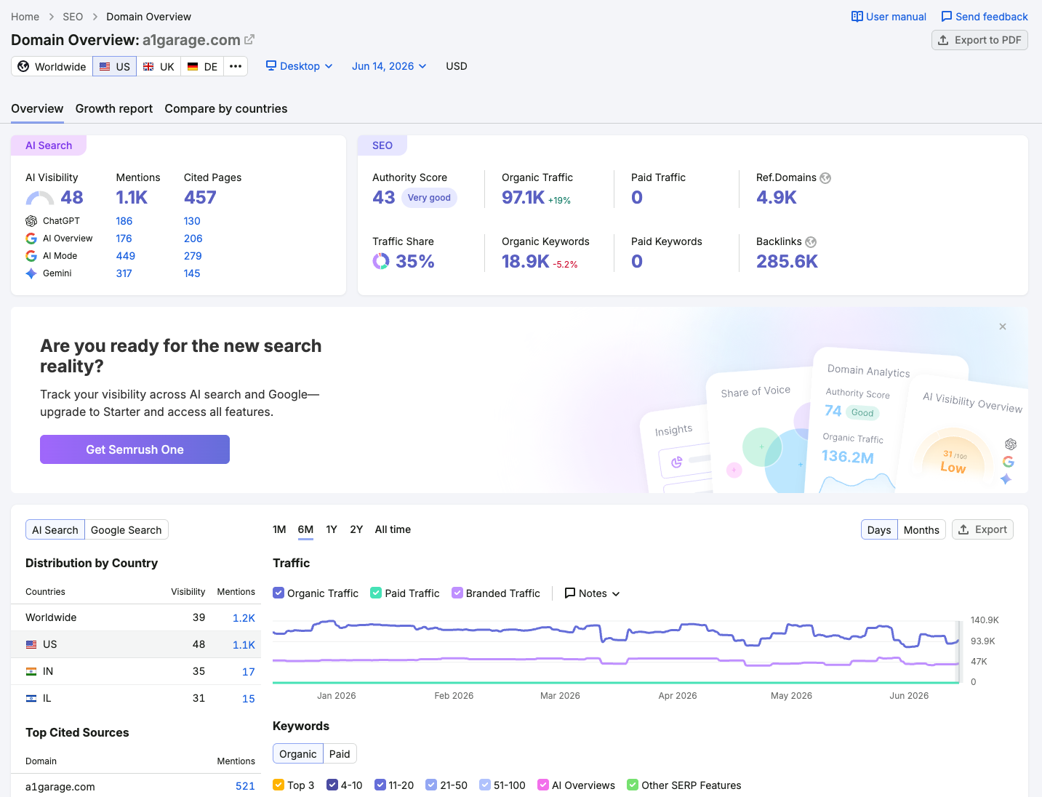This screenshot has width=1042, height=797.
Task: Open more countries ellipsis menu
Action: coord(236,66)
